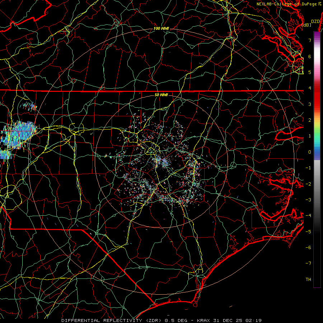Click the -3 dB label on color scale
Image resolution: width=323 pixels, height=323 pixels.
pyautogui.click(x=308, y=200)
